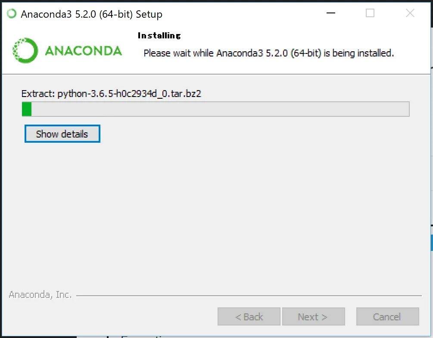Show details of the installation

coord(62,134)
